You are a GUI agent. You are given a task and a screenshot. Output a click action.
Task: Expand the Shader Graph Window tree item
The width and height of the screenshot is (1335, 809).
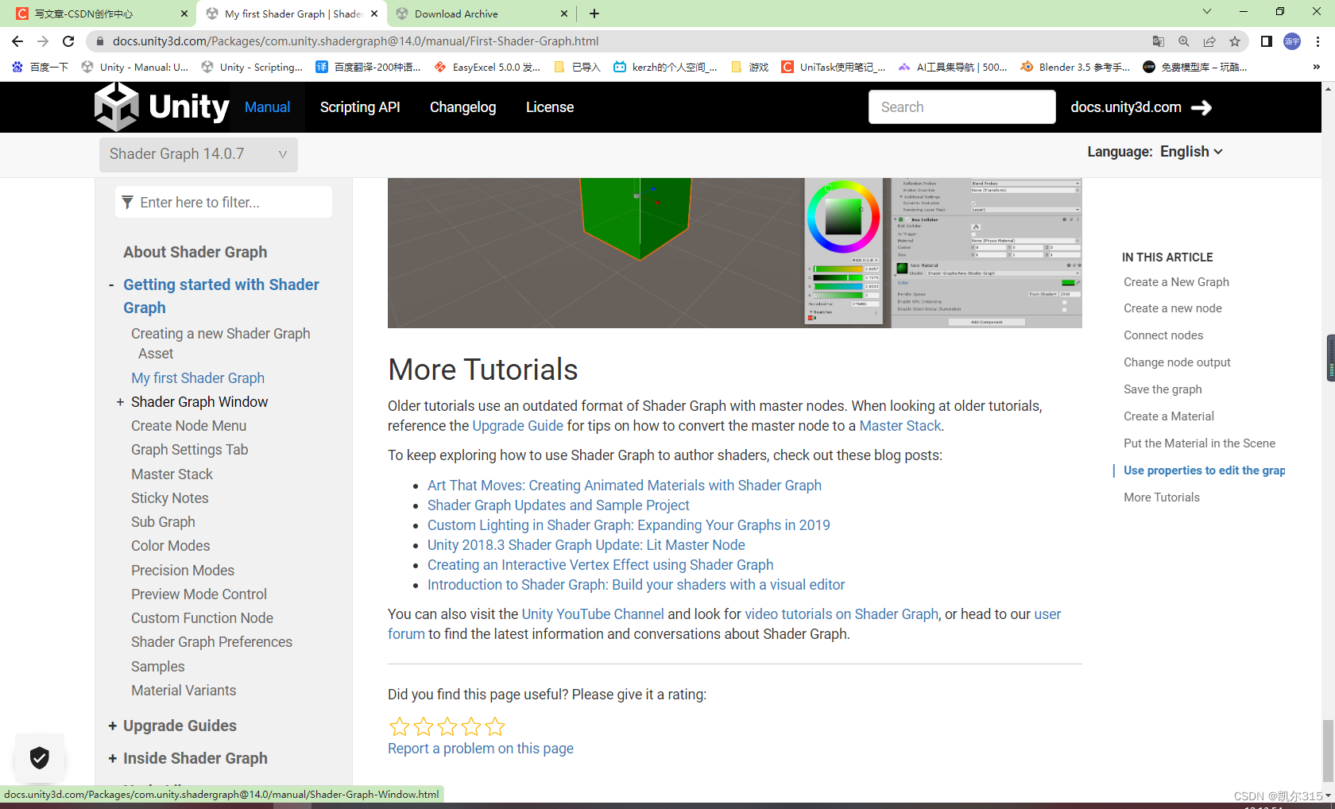(x=120, y=402)
